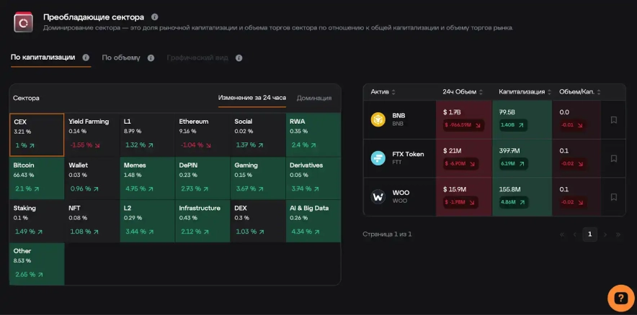The image size is (637, 315).
Task: Click the BNB coin logo icon
Action: 378,119
